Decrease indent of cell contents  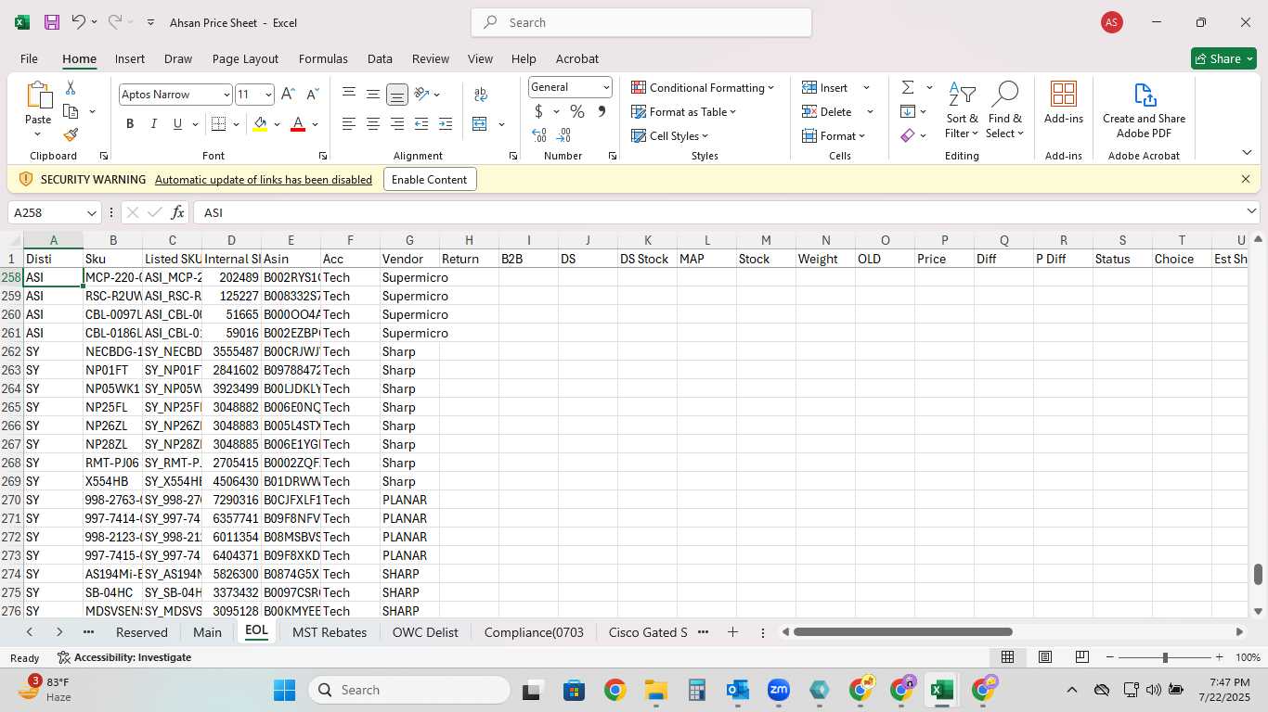pos(421,124)
